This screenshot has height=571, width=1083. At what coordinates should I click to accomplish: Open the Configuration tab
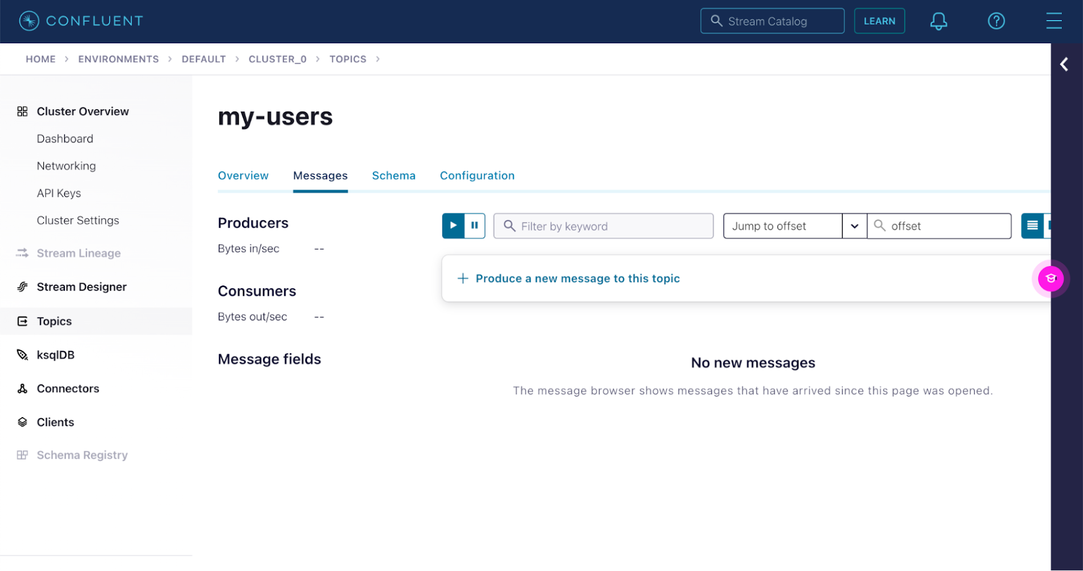coord(477,176)
